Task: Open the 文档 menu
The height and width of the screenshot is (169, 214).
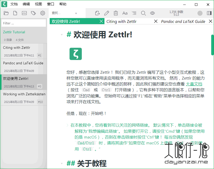Action: [14, 4]
